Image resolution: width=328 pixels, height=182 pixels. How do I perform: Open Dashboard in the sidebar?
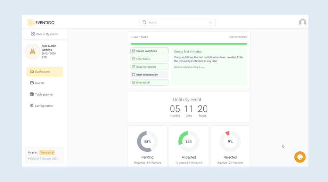[x=45, y=72]
